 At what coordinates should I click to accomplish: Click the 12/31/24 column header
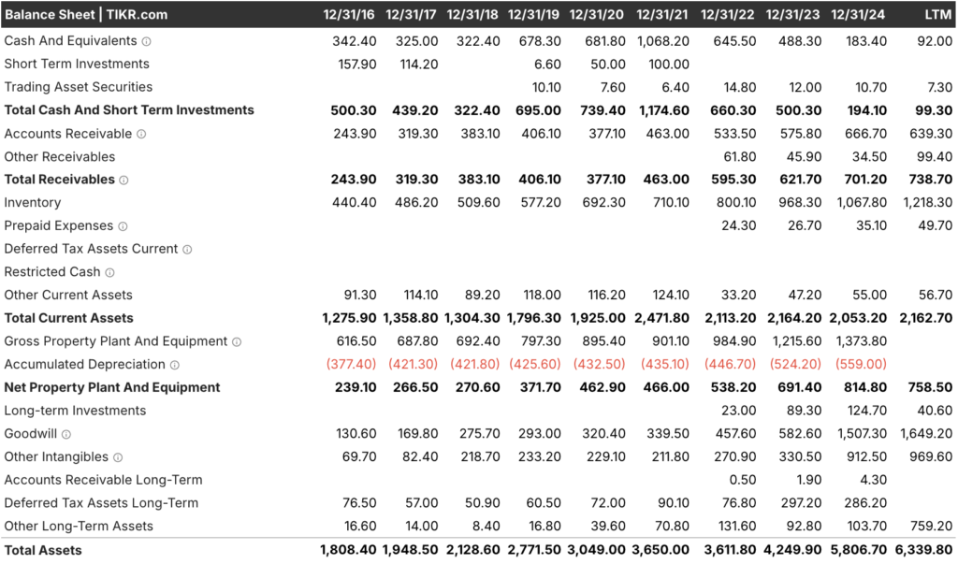(856, 15)
